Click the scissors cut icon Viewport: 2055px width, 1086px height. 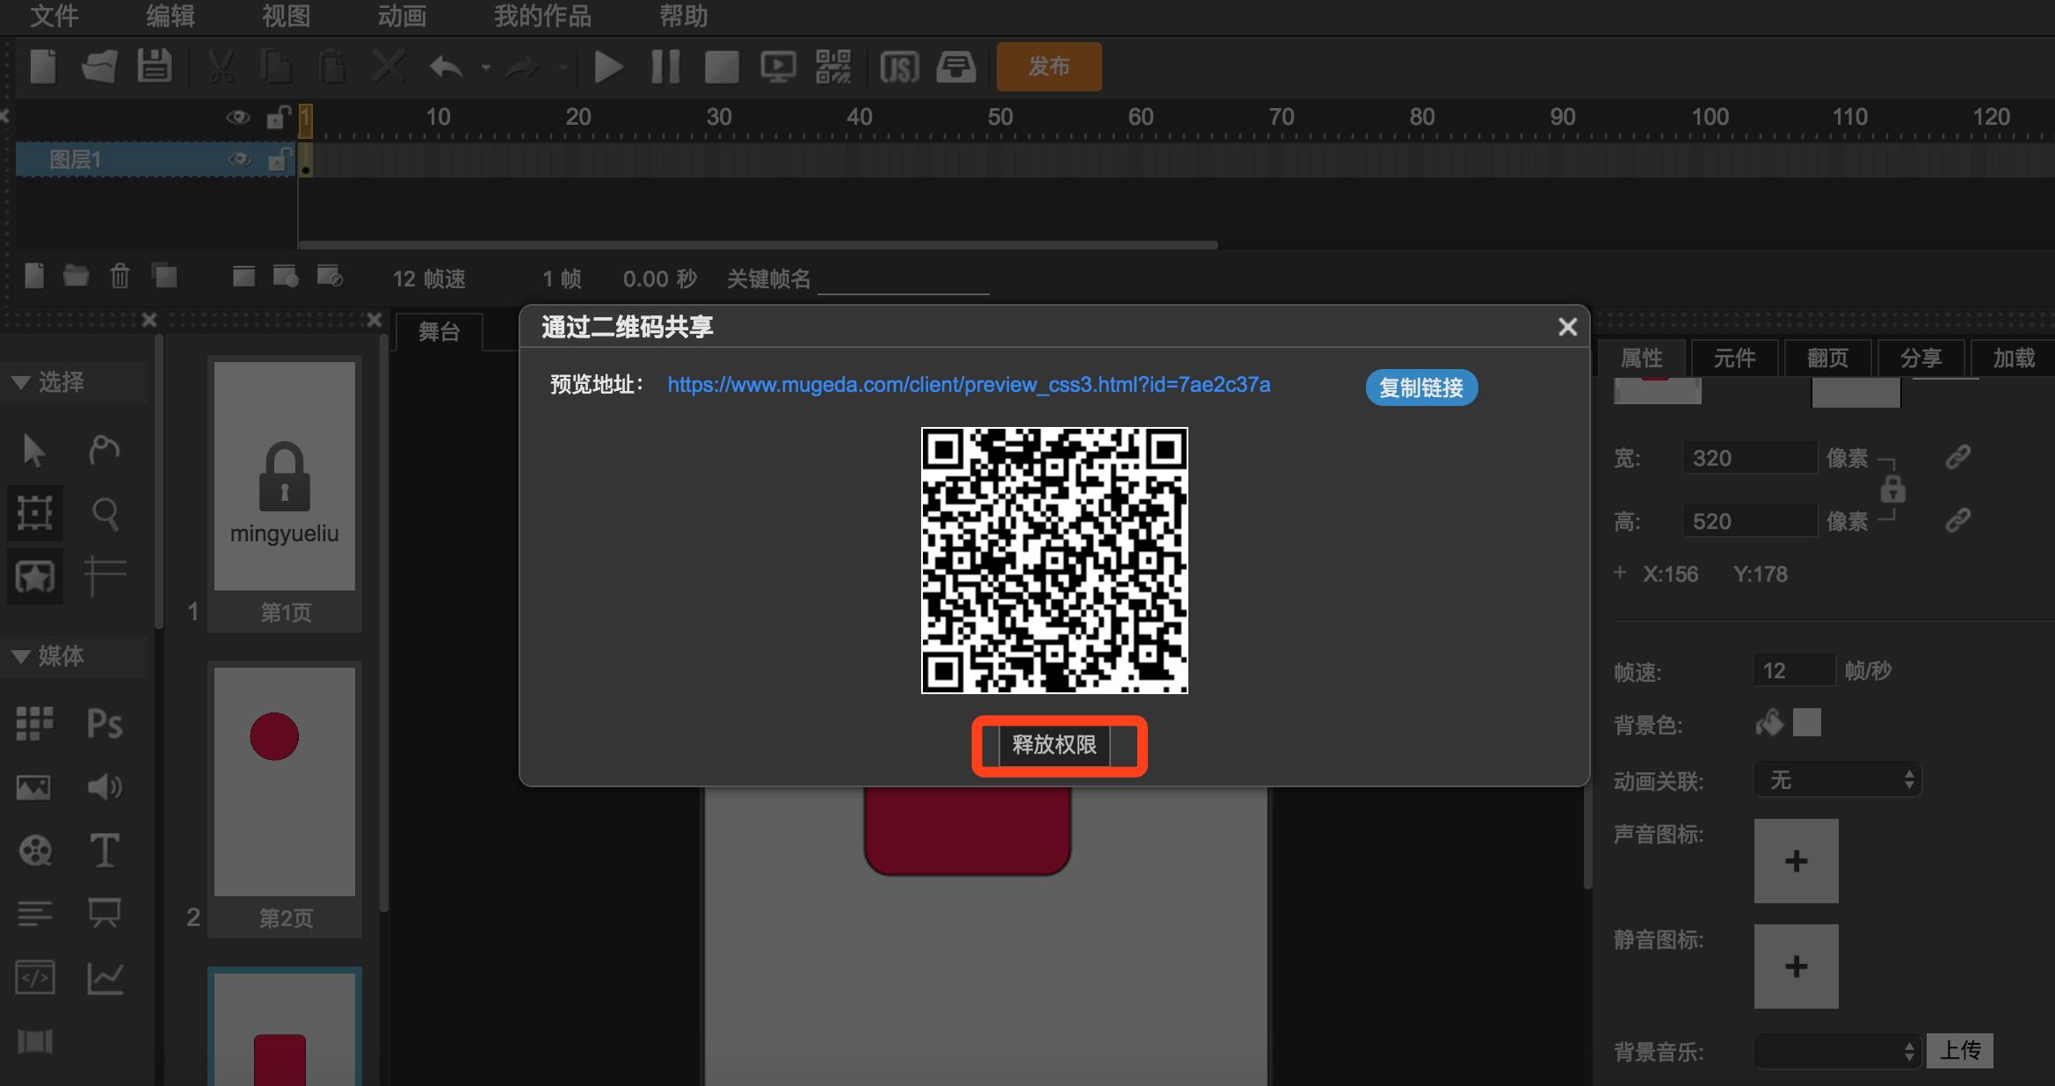pos(221,67)
